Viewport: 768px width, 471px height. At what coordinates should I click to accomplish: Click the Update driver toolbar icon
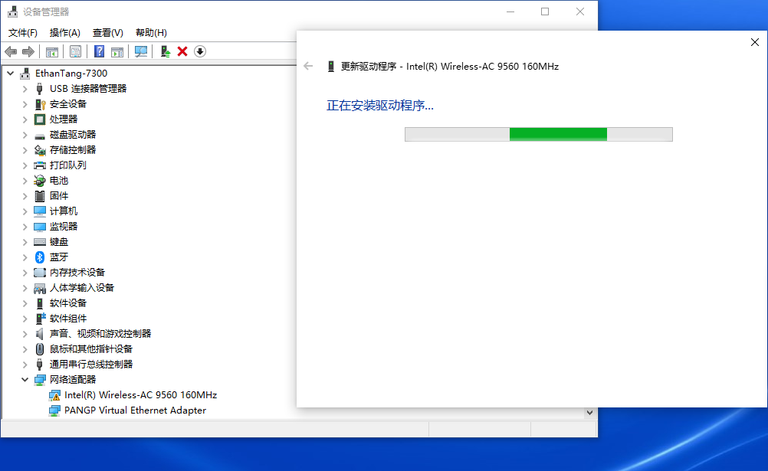166,51
